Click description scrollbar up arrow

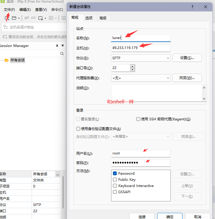click(x=204, y=87)
